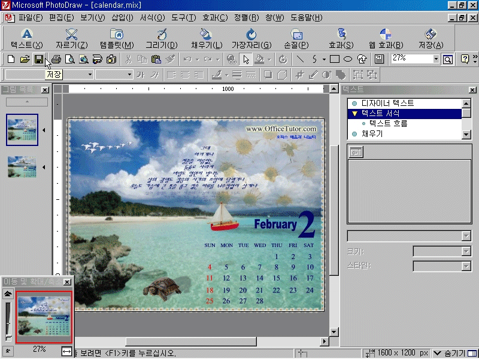The image size is (479, 359).
Task: Open the Fill (채우기) visual menu
Action: coord(207,38)
